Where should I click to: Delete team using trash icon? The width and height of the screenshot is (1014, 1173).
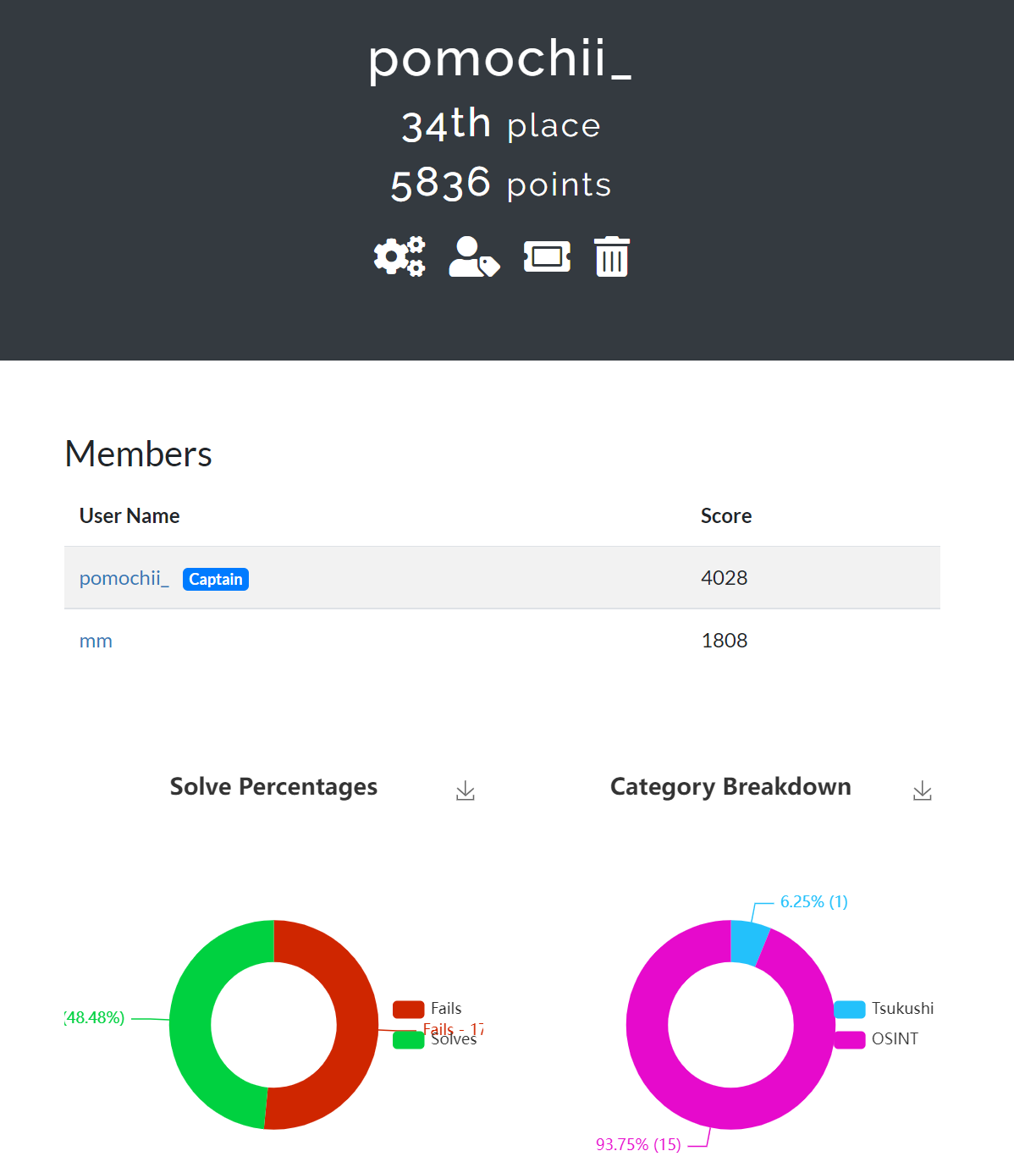(611, 256)
